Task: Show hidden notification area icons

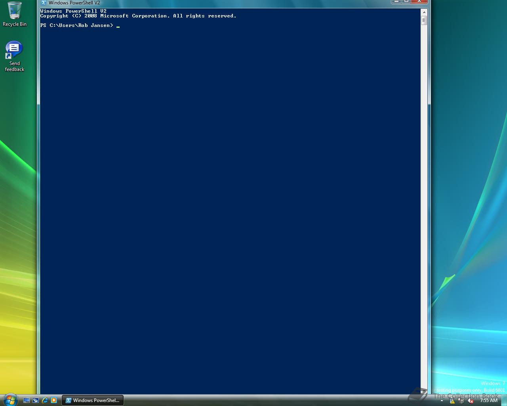Action: (442, 401)
